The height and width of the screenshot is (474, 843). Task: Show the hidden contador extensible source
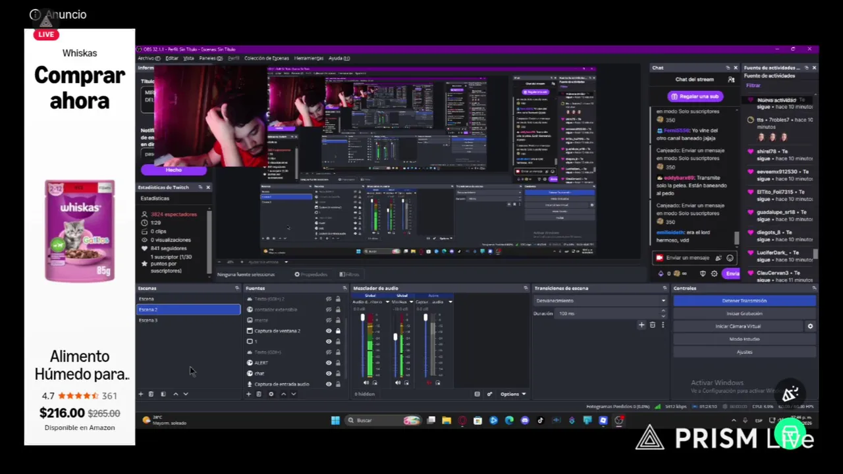pos(329,309)
